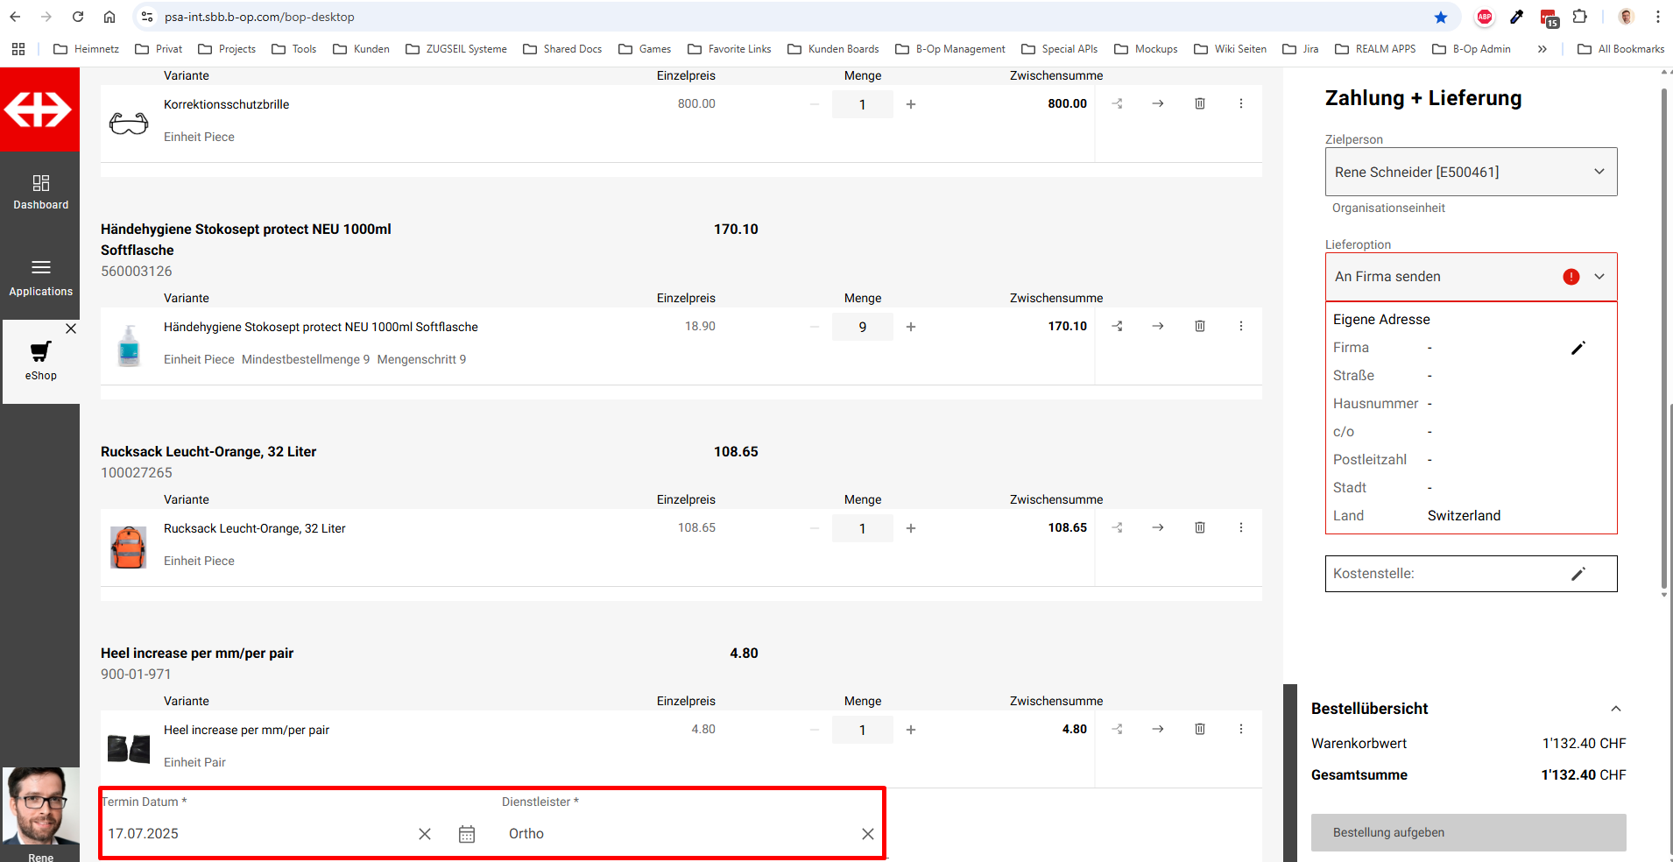1673x862 pixels.
Task: Click split icon on Heel increase row
Action: click(1118, 729)
